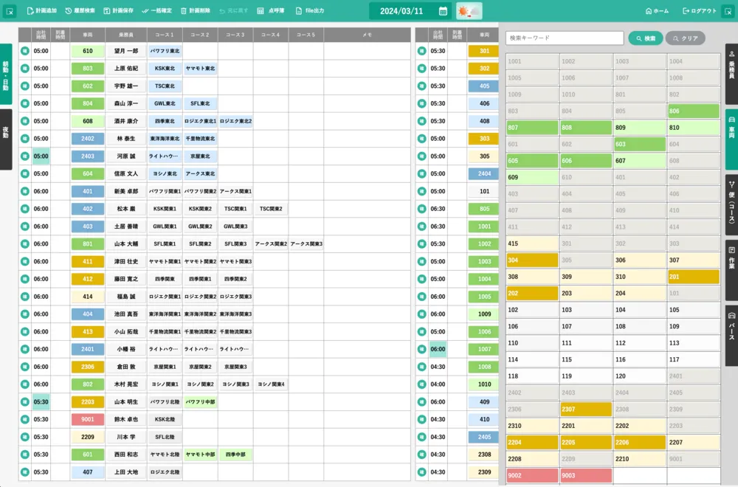Click the 検索キーワード search input field
The image size is (738, 487).
[565, 38]
